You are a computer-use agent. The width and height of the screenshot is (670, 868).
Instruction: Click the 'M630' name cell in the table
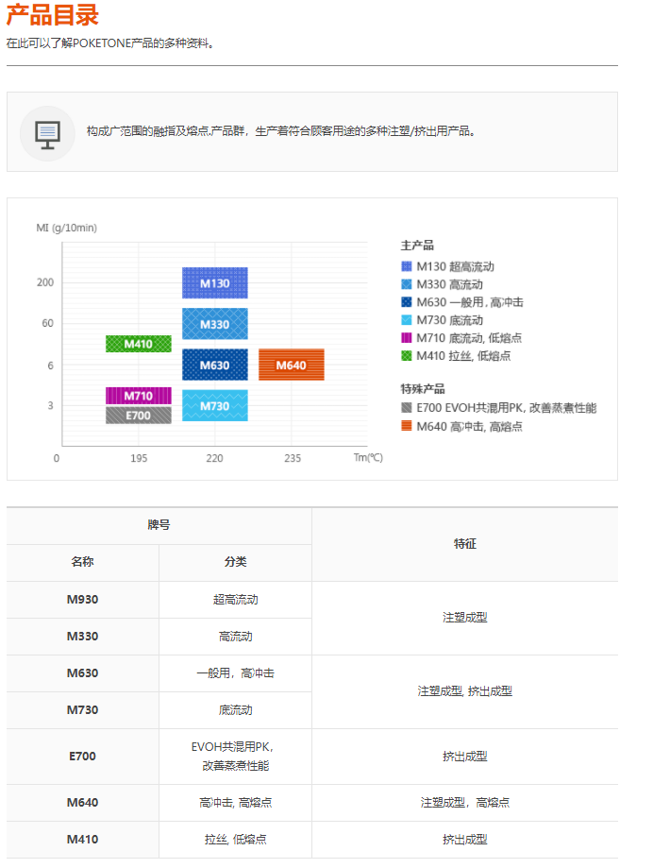[82, 673]
